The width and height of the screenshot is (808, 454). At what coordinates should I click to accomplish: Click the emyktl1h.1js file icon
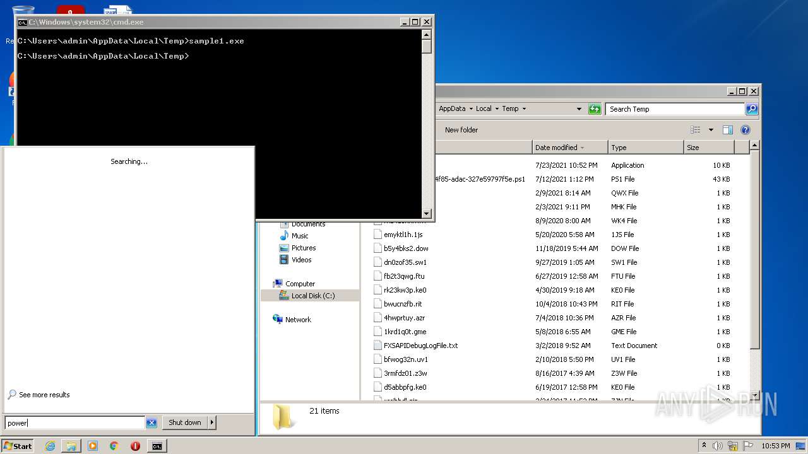click(378, 235)
